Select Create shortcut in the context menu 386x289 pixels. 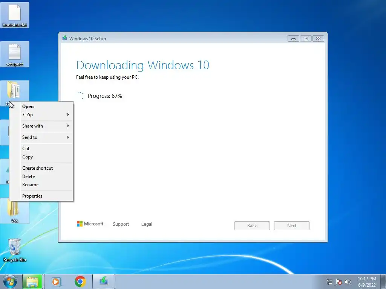pyautogui.click(x=41, y=168)
